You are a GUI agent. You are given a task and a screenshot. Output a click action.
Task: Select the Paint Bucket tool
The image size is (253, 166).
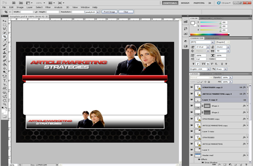tap(4, 64)
